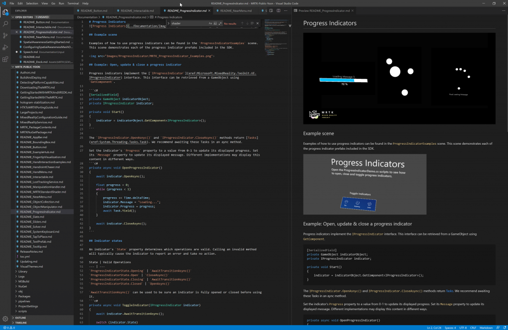Click the Next Match arrow in find widget
508x330 pixels.
pos(247,23)
